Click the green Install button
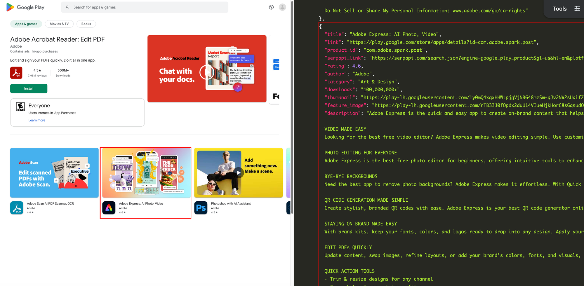 coord(29,88)
